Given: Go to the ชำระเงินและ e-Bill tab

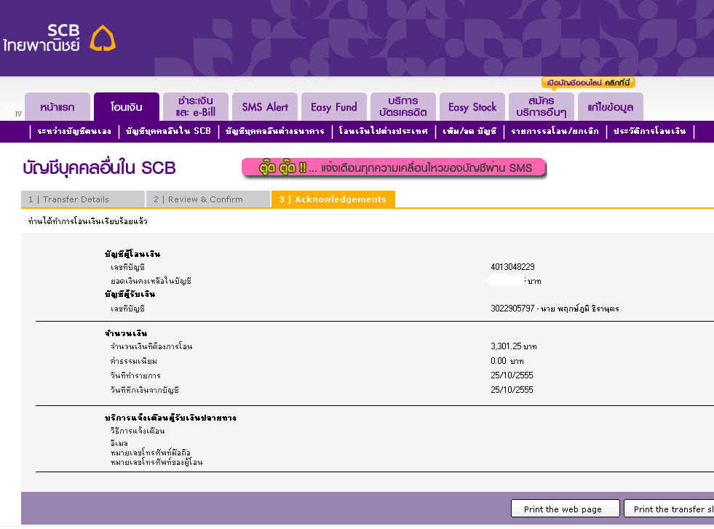Looking at the screenshot, I should point(196,107).
